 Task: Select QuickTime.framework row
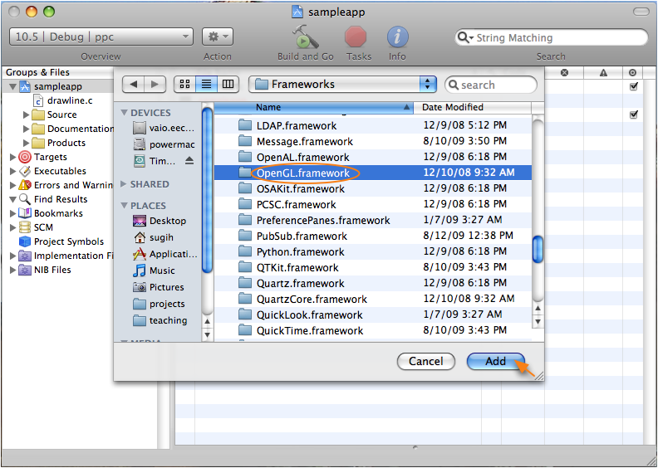[373, 330]
